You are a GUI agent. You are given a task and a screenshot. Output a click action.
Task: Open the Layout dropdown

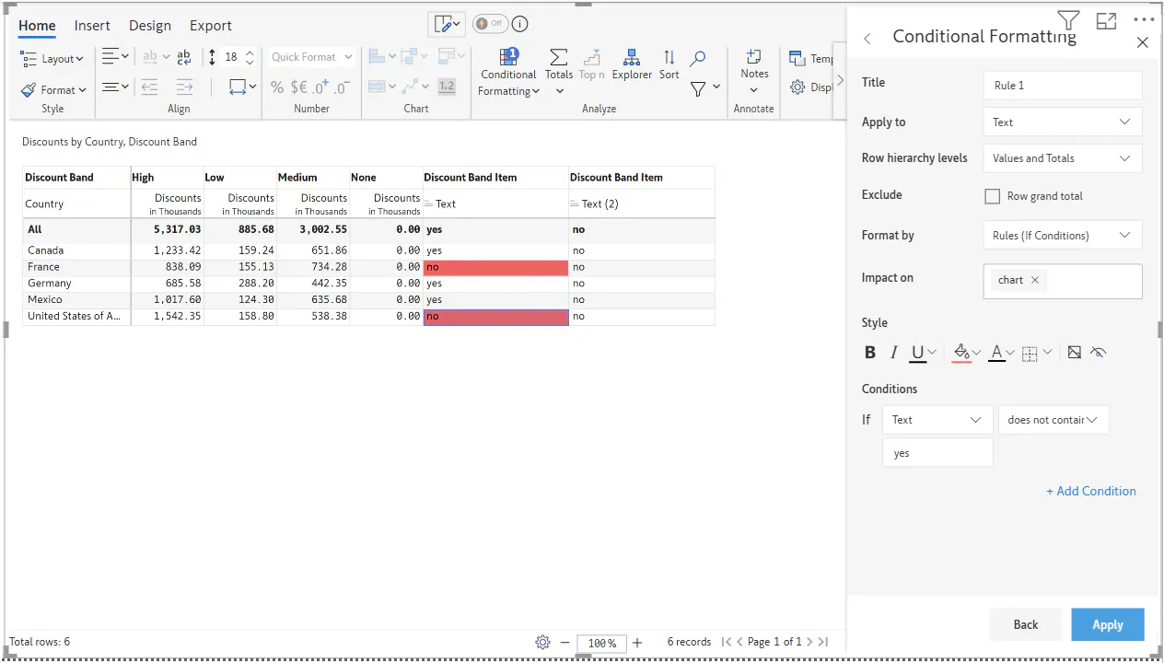(52, 58)
